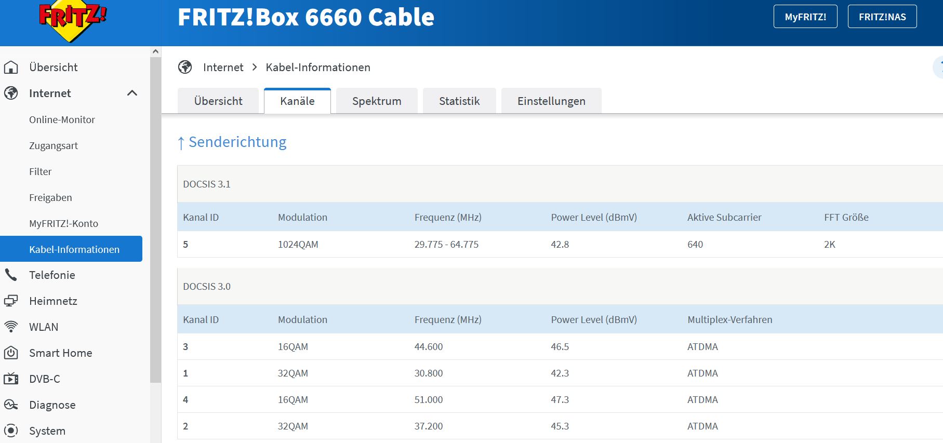
Task: Collapse the Internet menu chevron
Action: 132,93
